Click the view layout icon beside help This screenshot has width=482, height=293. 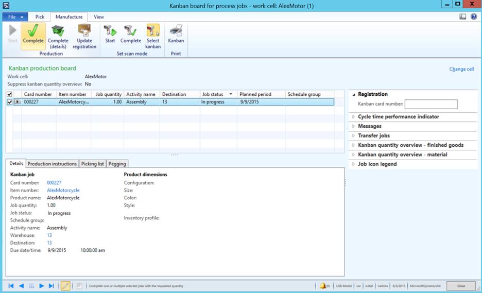coord(462,16)
